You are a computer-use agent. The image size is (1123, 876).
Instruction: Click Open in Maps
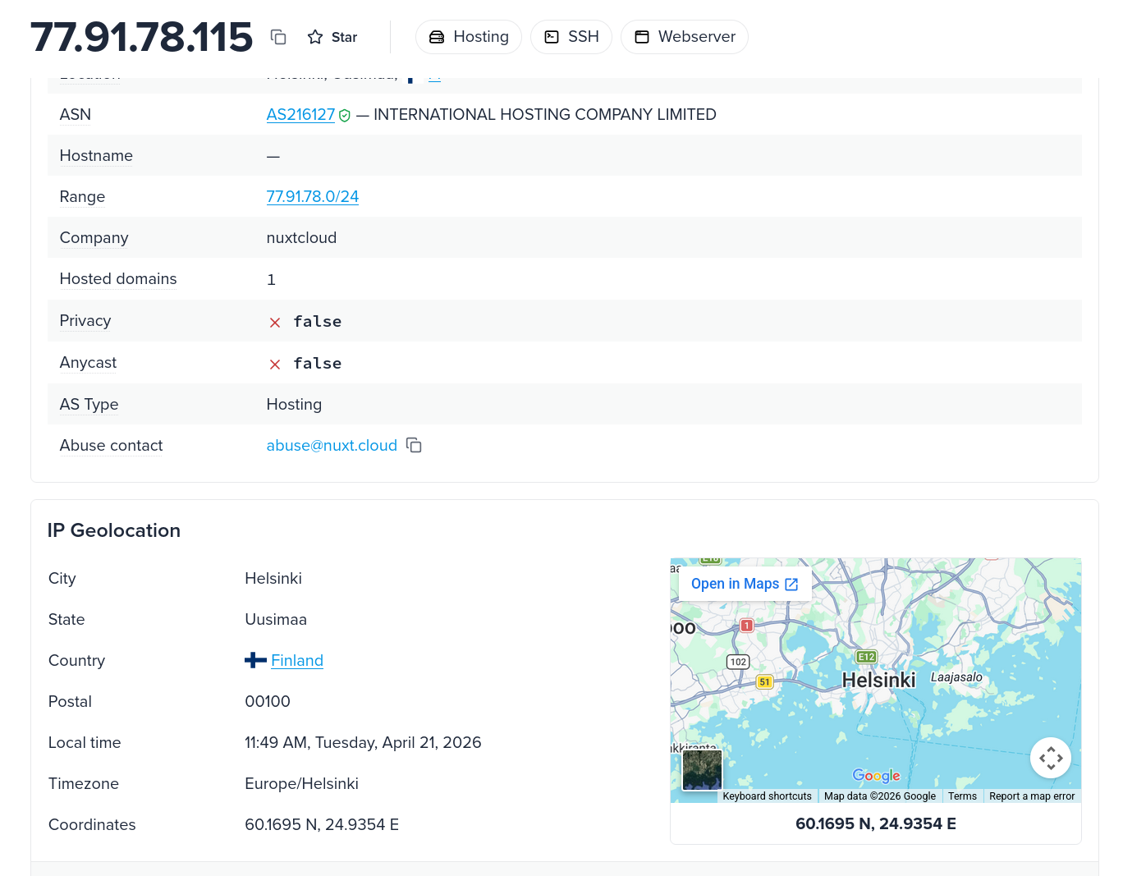[744, 584]
